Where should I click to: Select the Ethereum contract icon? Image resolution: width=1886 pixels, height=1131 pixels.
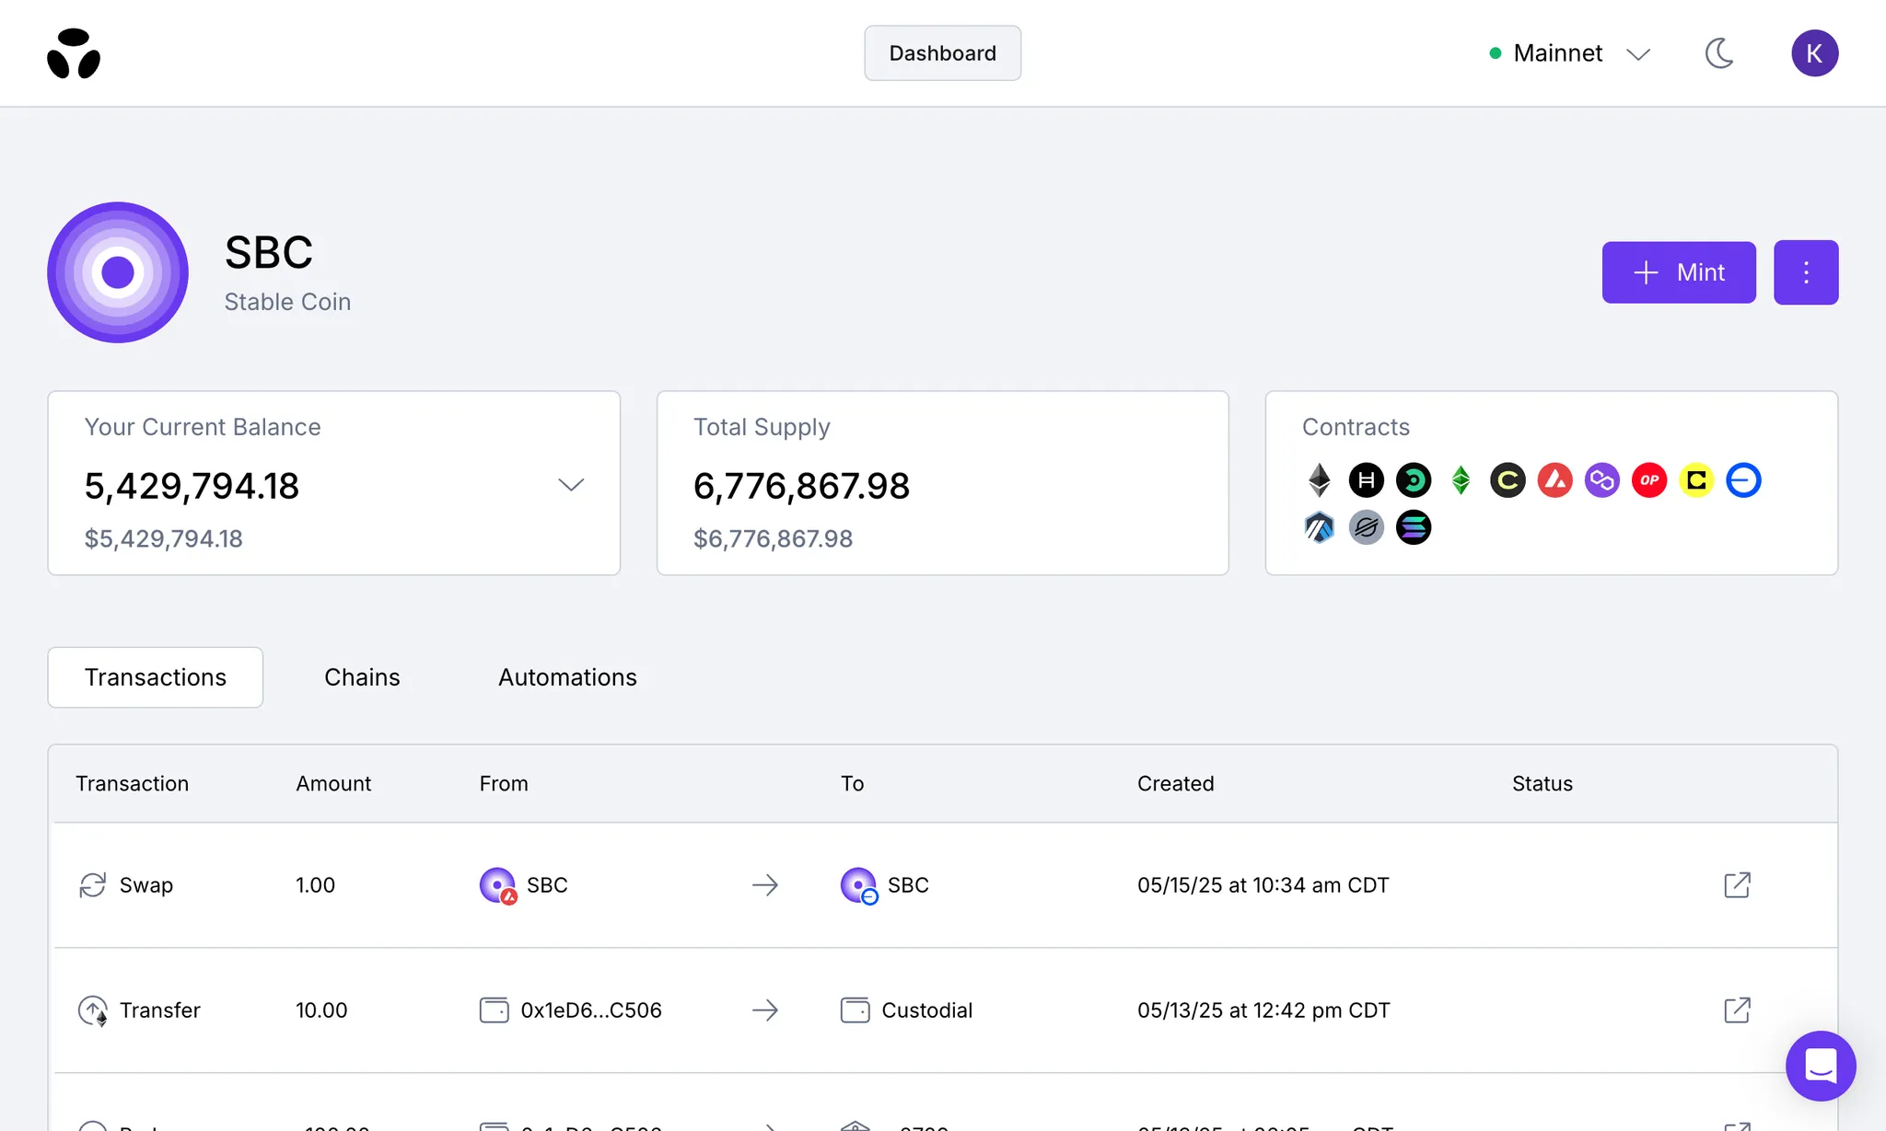click(x=1319, y=479)
